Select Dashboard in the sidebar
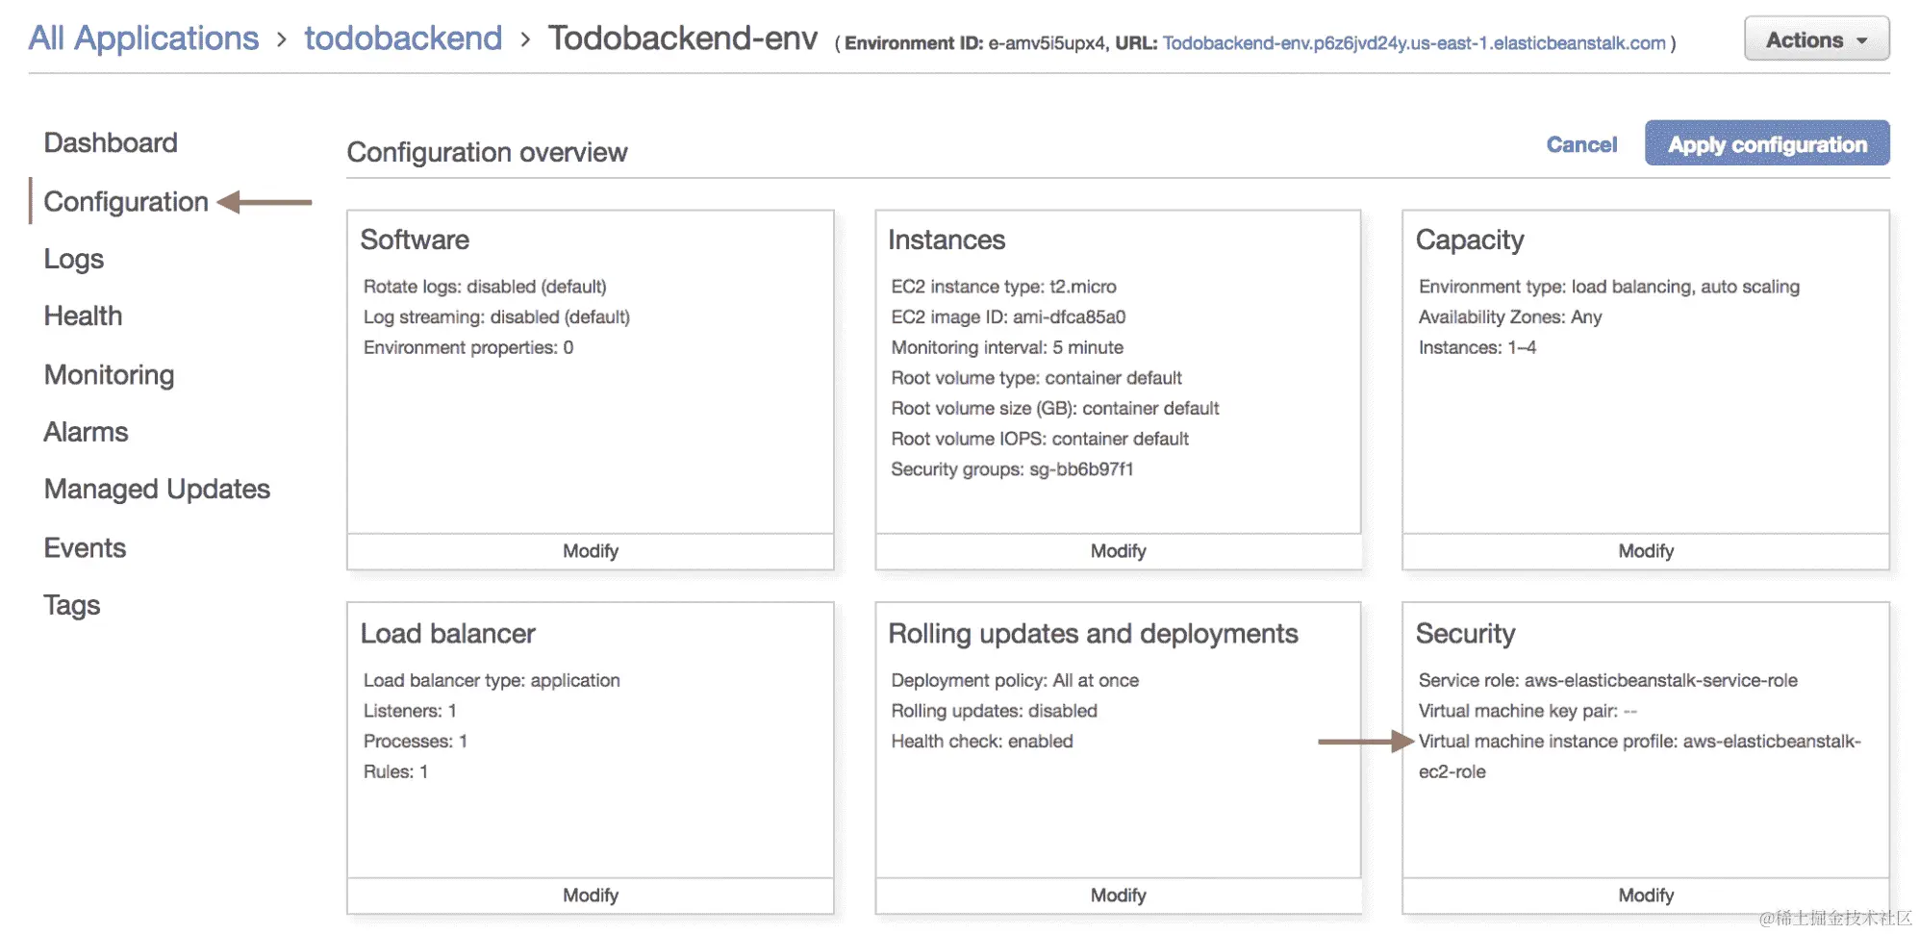1919x934 pixels. click(x=111, y=143)
